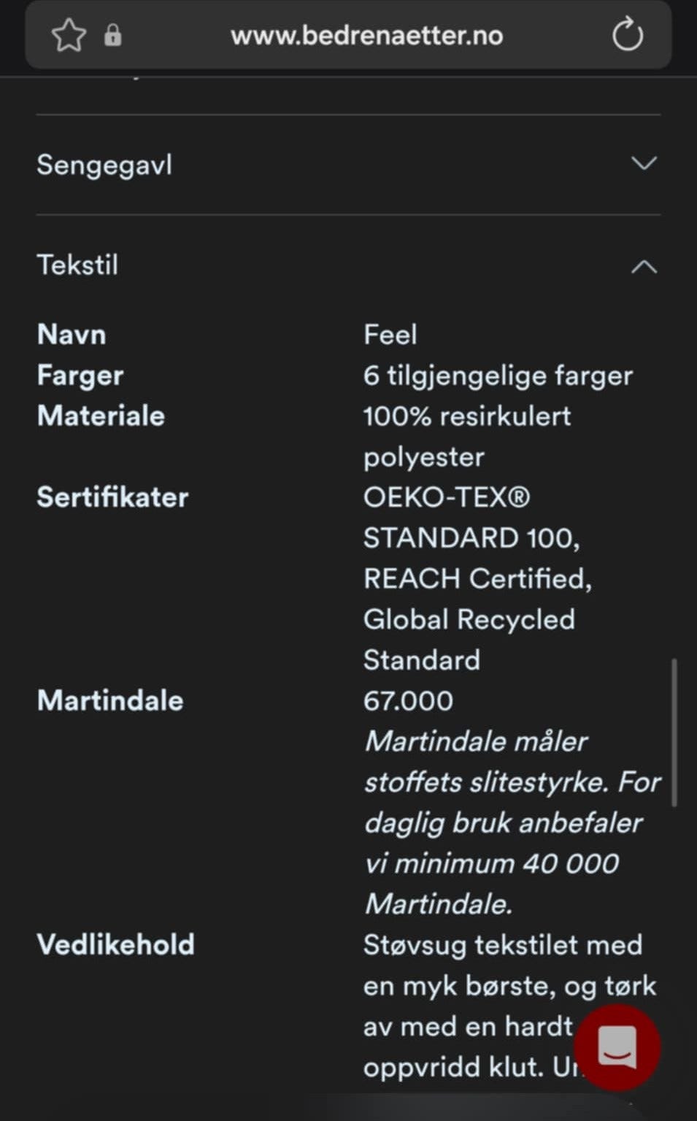Click the 67.000 Martindale value
This screenshot has height=1121, width=697.
(408, 701)
